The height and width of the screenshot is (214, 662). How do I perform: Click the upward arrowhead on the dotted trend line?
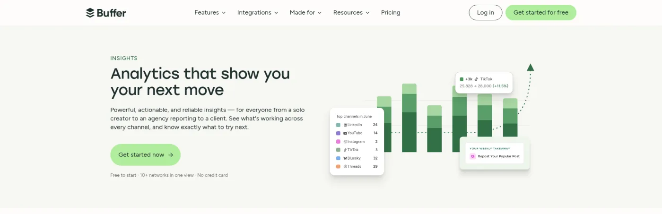coord(531,68)
